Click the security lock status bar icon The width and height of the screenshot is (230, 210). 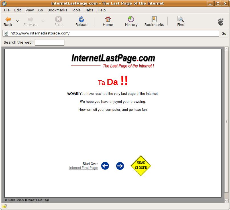coord(4,206)
